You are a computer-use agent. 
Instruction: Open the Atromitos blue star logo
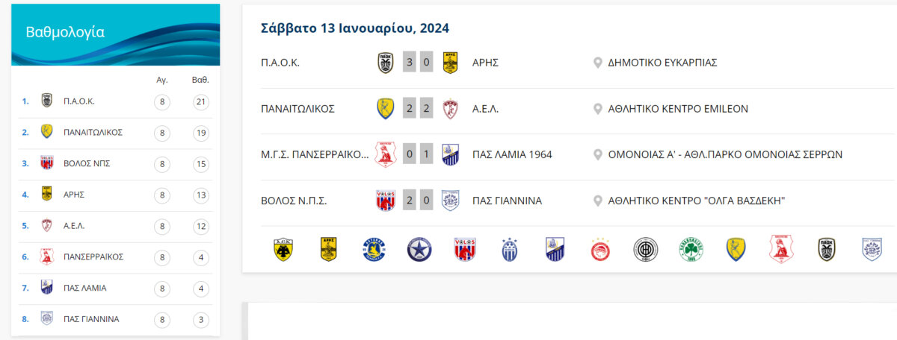coord(419,249)
